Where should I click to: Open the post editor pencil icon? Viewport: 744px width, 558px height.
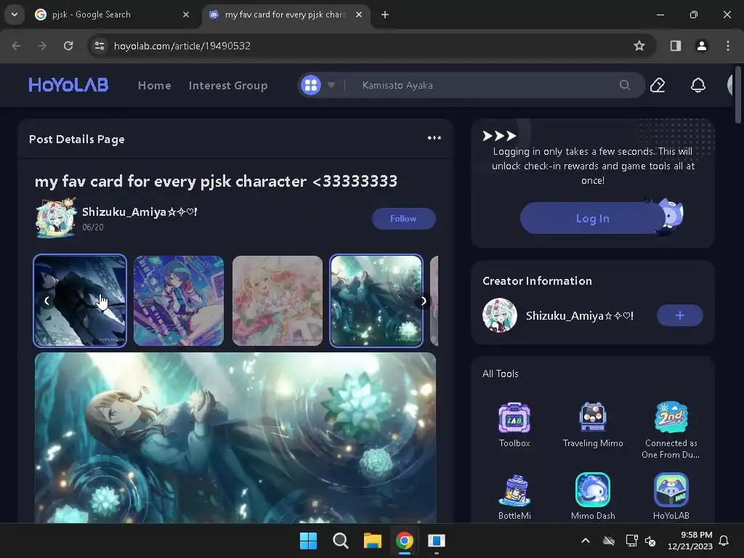657,86
